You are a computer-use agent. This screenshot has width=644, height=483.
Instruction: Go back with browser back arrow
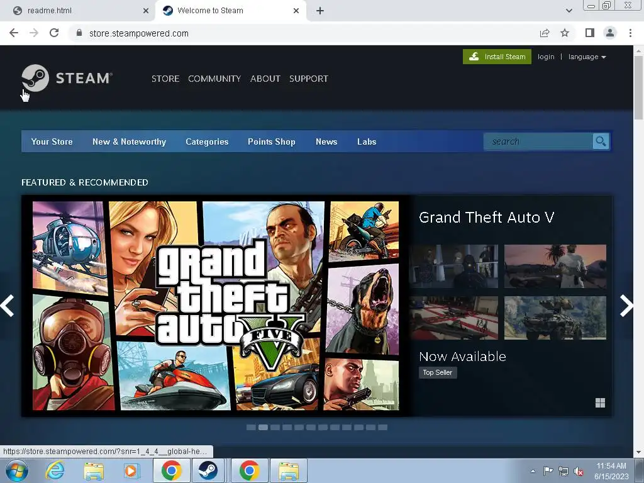point(14,33)
